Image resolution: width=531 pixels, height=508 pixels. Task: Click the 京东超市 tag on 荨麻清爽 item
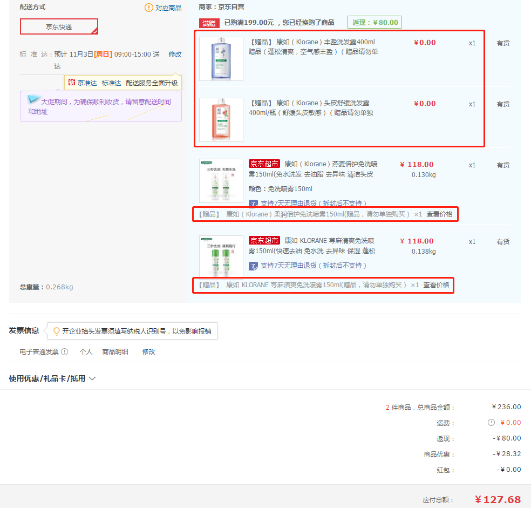coord(264,240)
